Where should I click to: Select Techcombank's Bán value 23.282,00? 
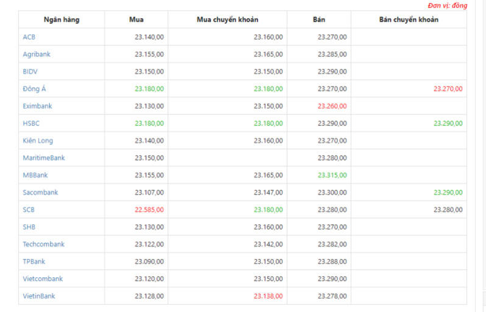(333, 244)
